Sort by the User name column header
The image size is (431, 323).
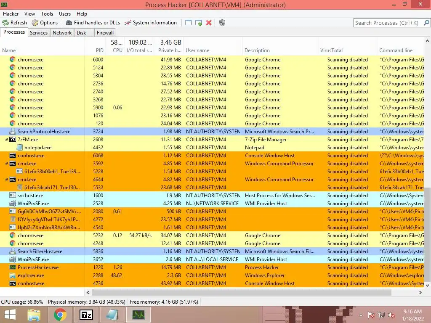pyautogui.click(x=213, y=50)
